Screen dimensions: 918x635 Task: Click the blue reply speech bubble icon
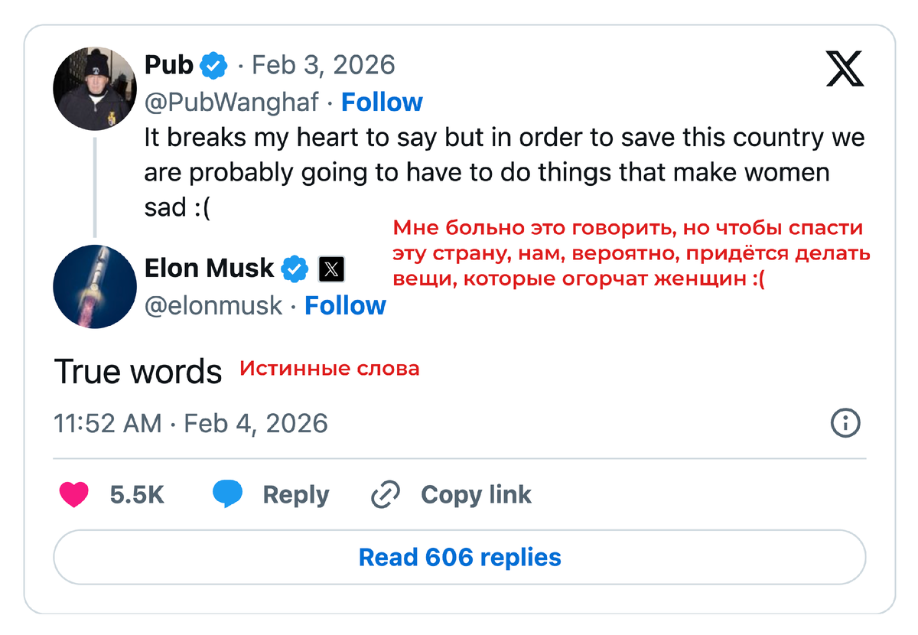(x=227, y=495)
